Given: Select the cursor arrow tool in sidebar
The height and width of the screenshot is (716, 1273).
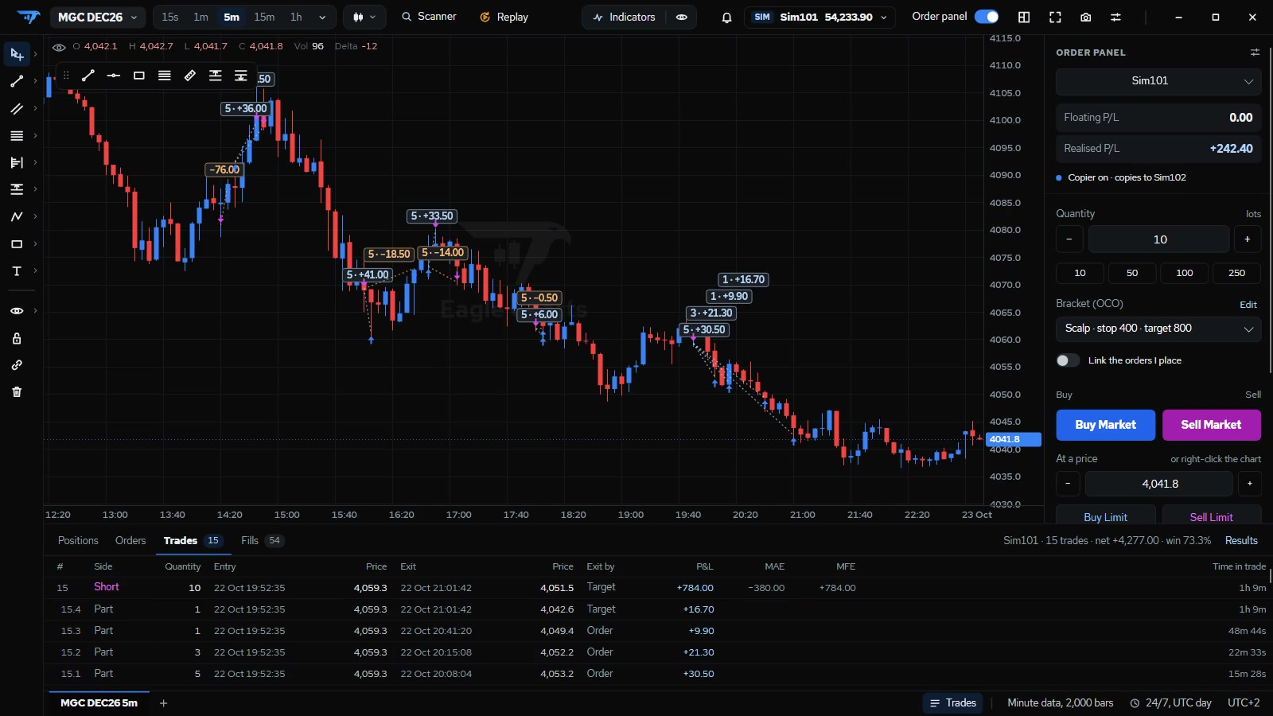Looking at the screenshot, I should click(17, 54).
